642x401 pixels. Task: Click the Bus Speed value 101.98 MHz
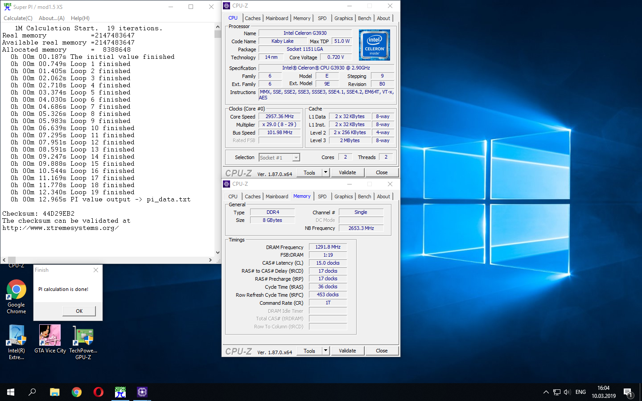(280, 132)
